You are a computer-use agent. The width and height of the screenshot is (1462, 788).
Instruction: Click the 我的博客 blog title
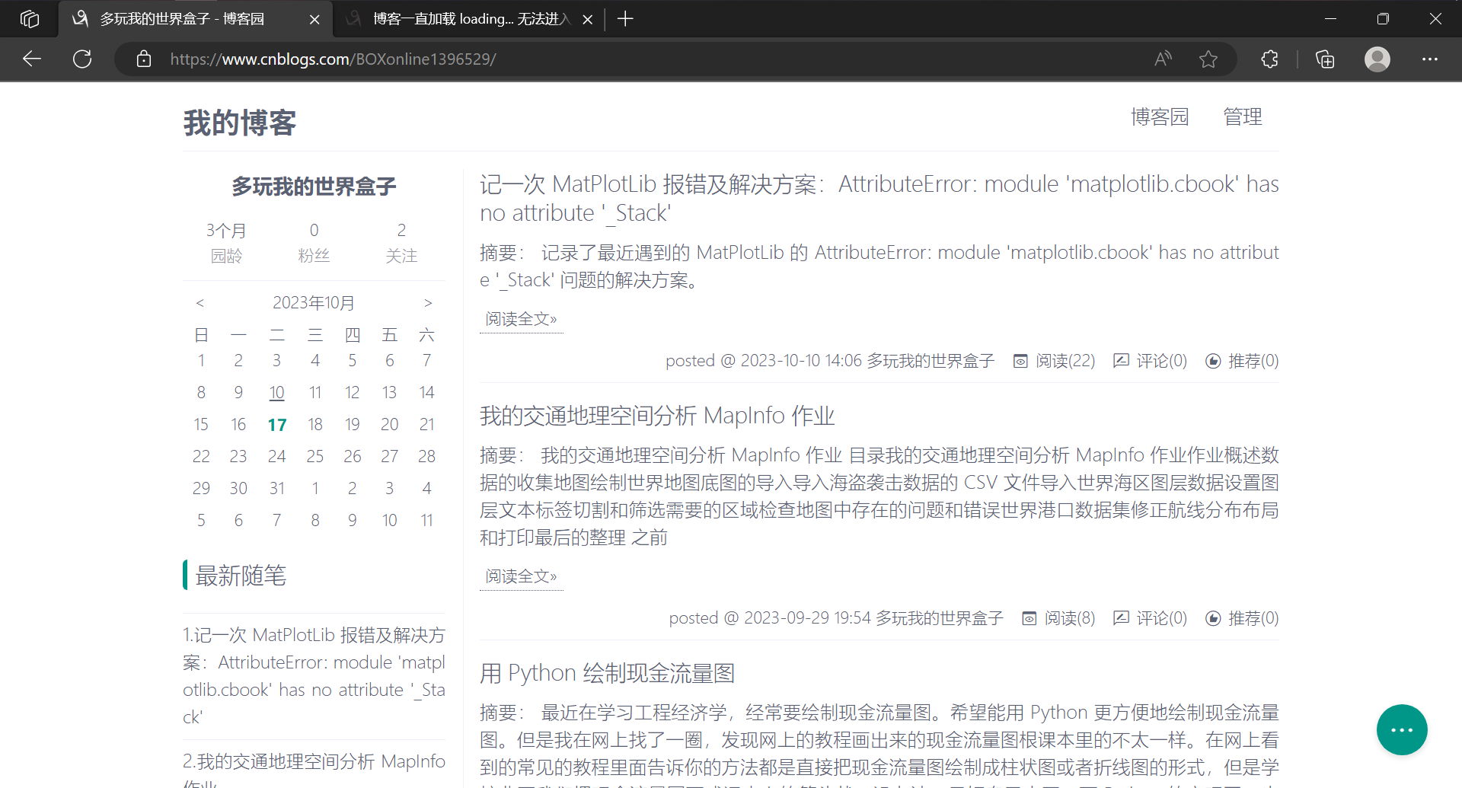[240, 123]
